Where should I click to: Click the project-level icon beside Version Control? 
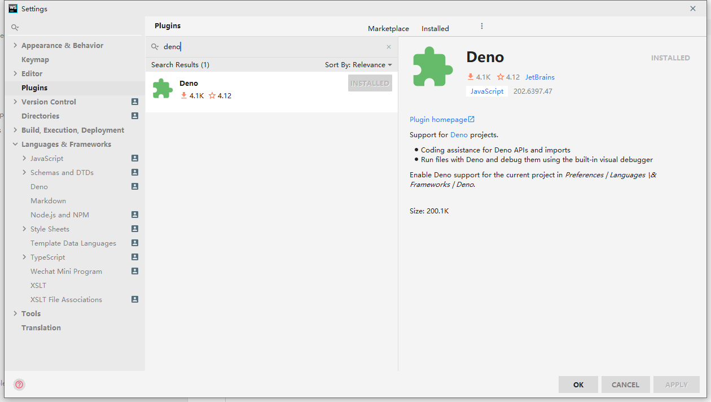pos(135,102)
